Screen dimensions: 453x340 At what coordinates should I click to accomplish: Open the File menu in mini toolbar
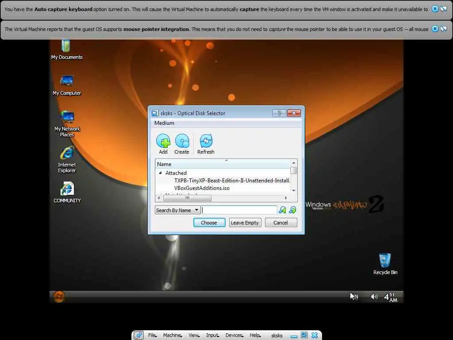(152, 336)
